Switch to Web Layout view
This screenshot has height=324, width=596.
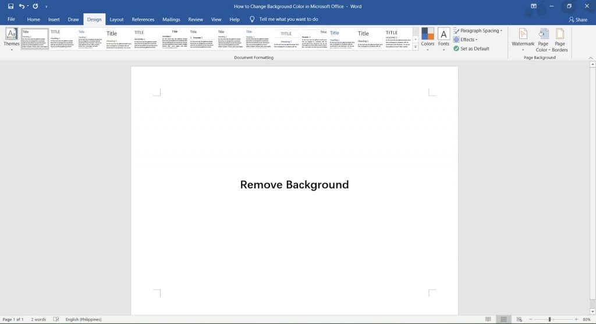(519, 319)
